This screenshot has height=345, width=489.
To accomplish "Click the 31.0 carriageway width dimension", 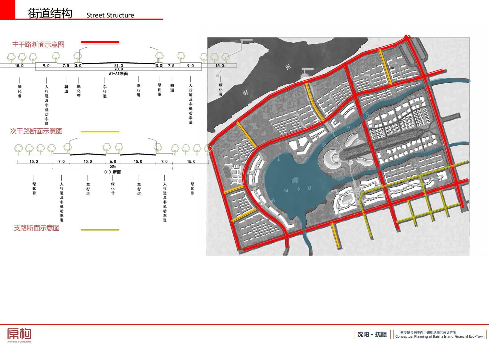I will 119,66.
